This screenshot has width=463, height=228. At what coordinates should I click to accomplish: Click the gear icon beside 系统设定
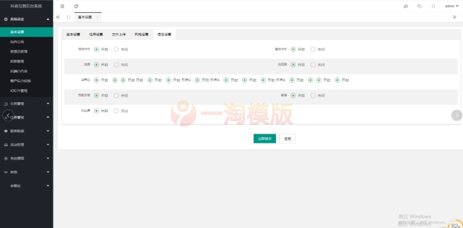point(6,19)
